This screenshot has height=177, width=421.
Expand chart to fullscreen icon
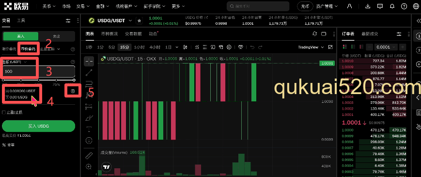(x=331, y=47)
